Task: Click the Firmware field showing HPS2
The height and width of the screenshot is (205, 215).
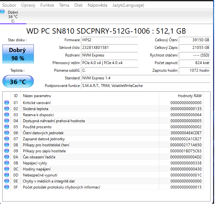Action: (109, 40)
